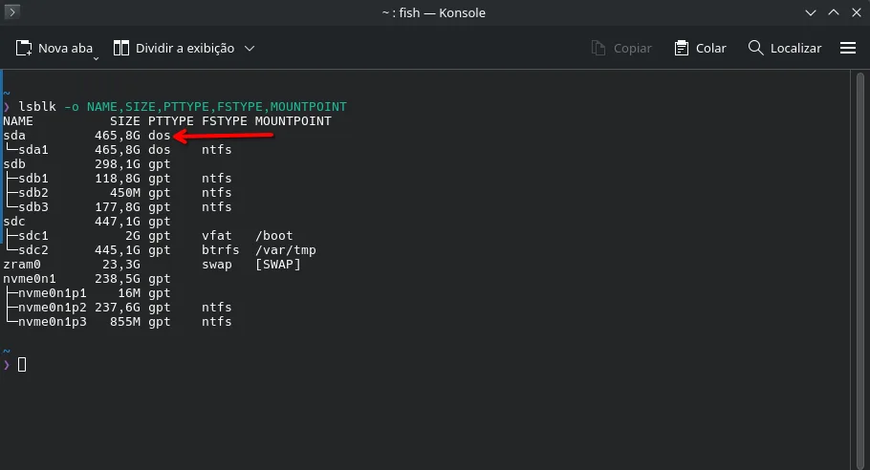Click the Nova aba text label
870x470 pixels.
65,48
